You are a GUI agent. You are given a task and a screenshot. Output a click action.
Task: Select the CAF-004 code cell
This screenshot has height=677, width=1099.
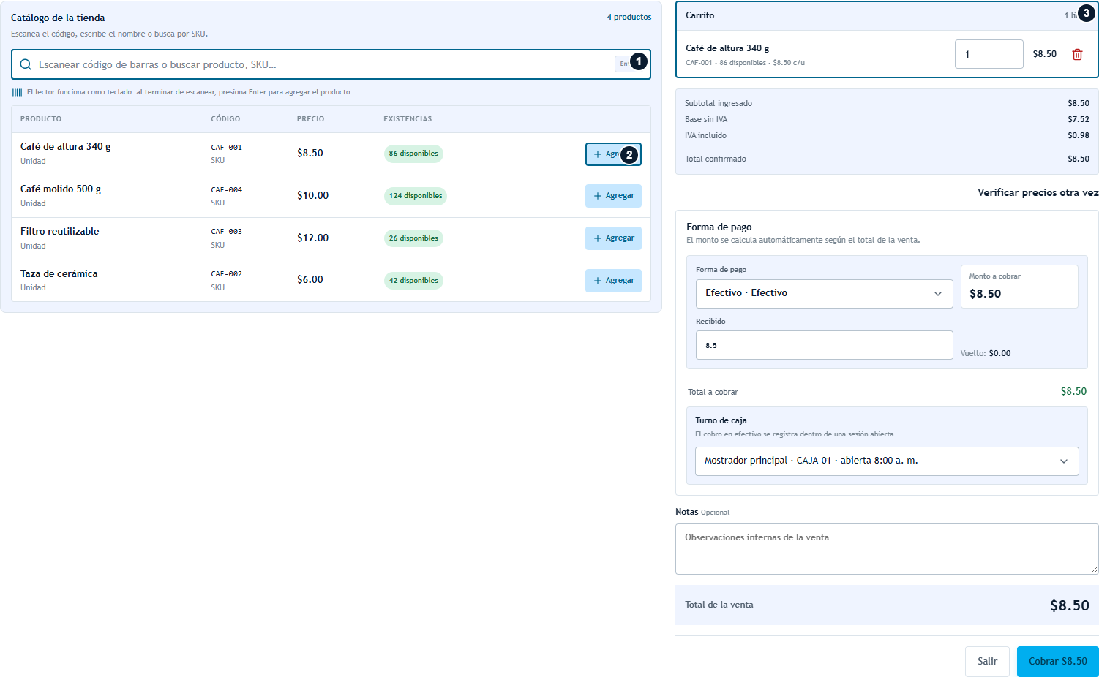tap(227, 189)
